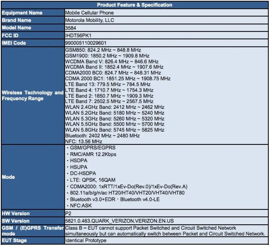Select the GSM850 frequency range line

pyautogui.click(x=103, y=50)
